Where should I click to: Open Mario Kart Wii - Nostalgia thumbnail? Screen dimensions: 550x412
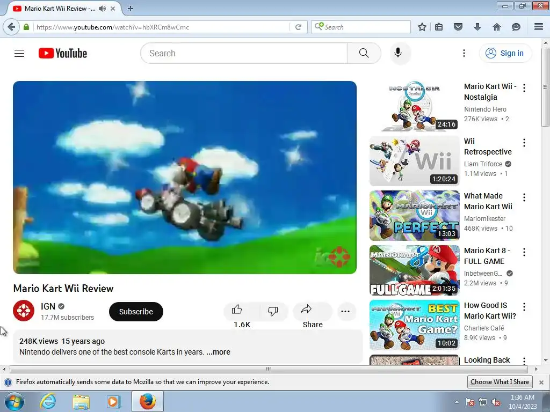click(414, 106)
